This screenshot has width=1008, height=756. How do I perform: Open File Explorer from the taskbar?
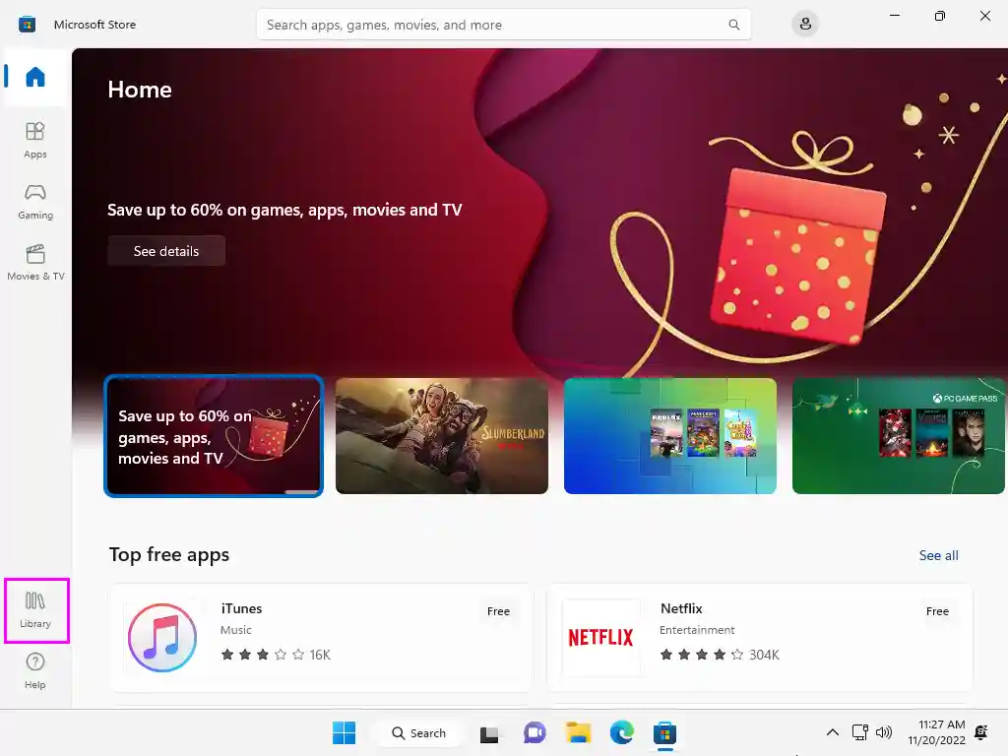(578, 732)
